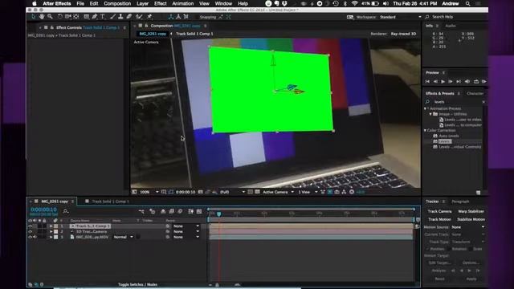Screen dimensions: 514x289
Task: Click the Graph Editor timeline icon
Action: click(x=199, y=211)
